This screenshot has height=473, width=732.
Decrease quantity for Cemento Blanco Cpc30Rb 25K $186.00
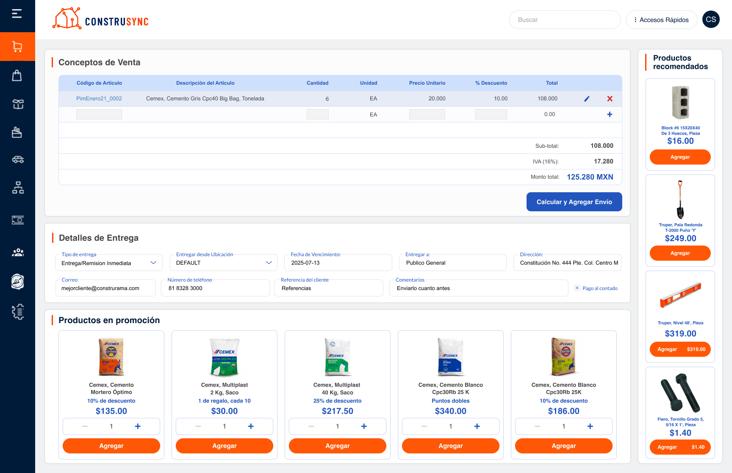(538, 426)
